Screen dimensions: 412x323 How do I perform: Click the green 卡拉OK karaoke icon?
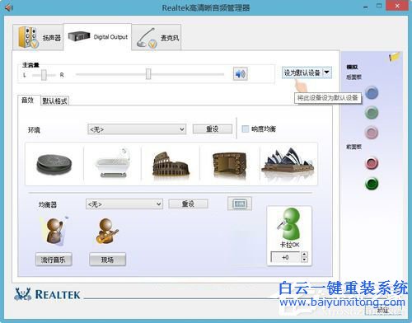pos(289,224)
